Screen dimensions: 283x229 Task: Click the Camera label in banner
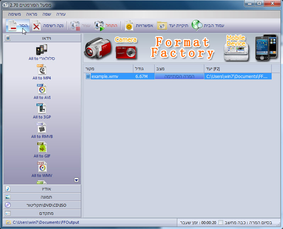[126, 39]
